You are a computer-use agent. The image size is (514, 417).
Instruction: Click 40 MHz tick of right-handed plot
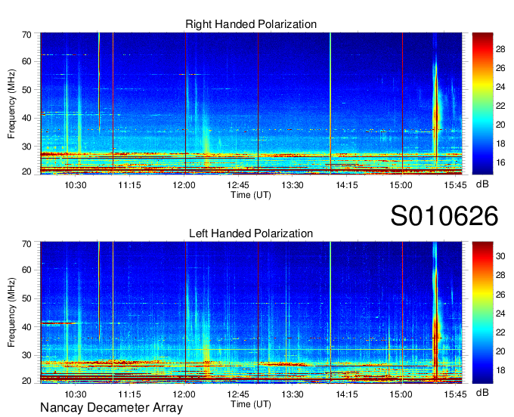[26, 118]
